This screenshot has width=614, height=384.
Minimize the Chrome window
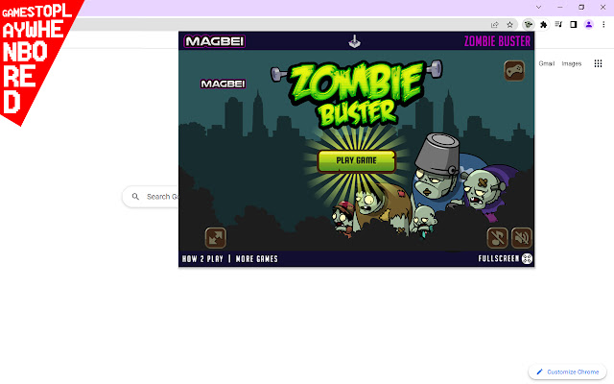pos(560,7)
